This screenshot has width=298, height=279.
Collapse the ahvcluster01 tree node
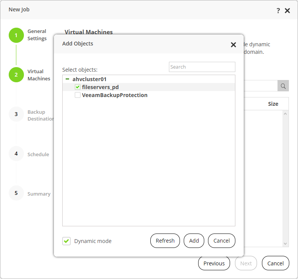pos(67,79)
